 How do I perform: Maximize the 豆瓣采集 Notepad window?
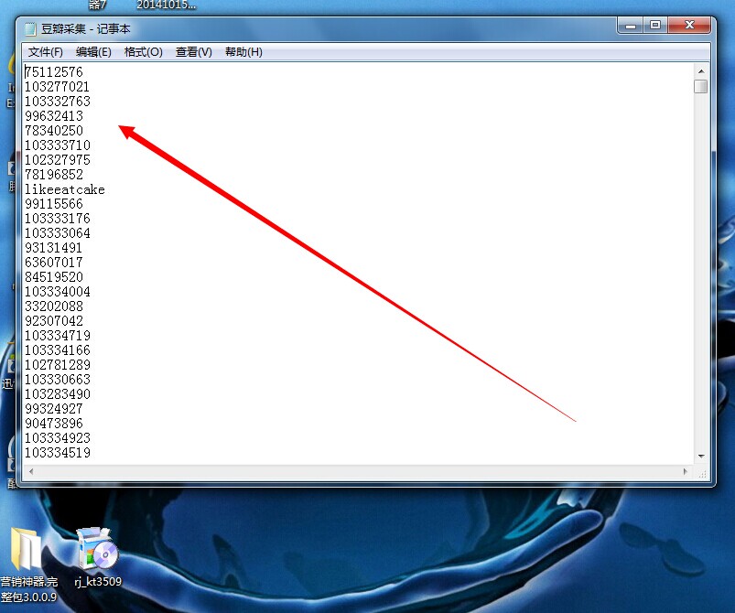pyautogui.click(x=655, y=26)
